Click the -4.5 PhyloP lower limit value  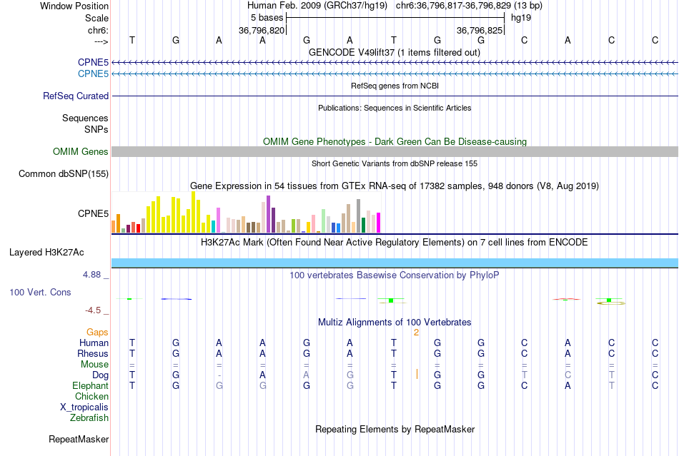(93, 310)
